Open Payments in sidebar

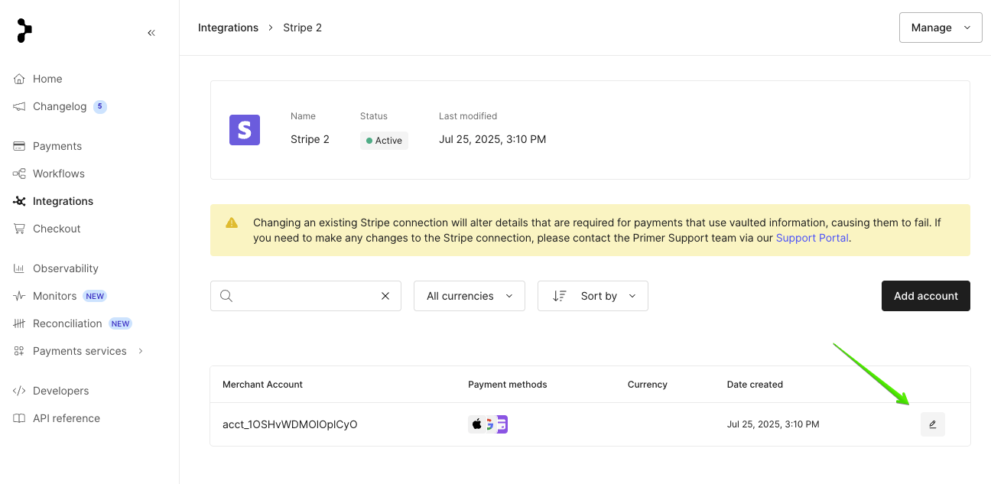[57, 146]
